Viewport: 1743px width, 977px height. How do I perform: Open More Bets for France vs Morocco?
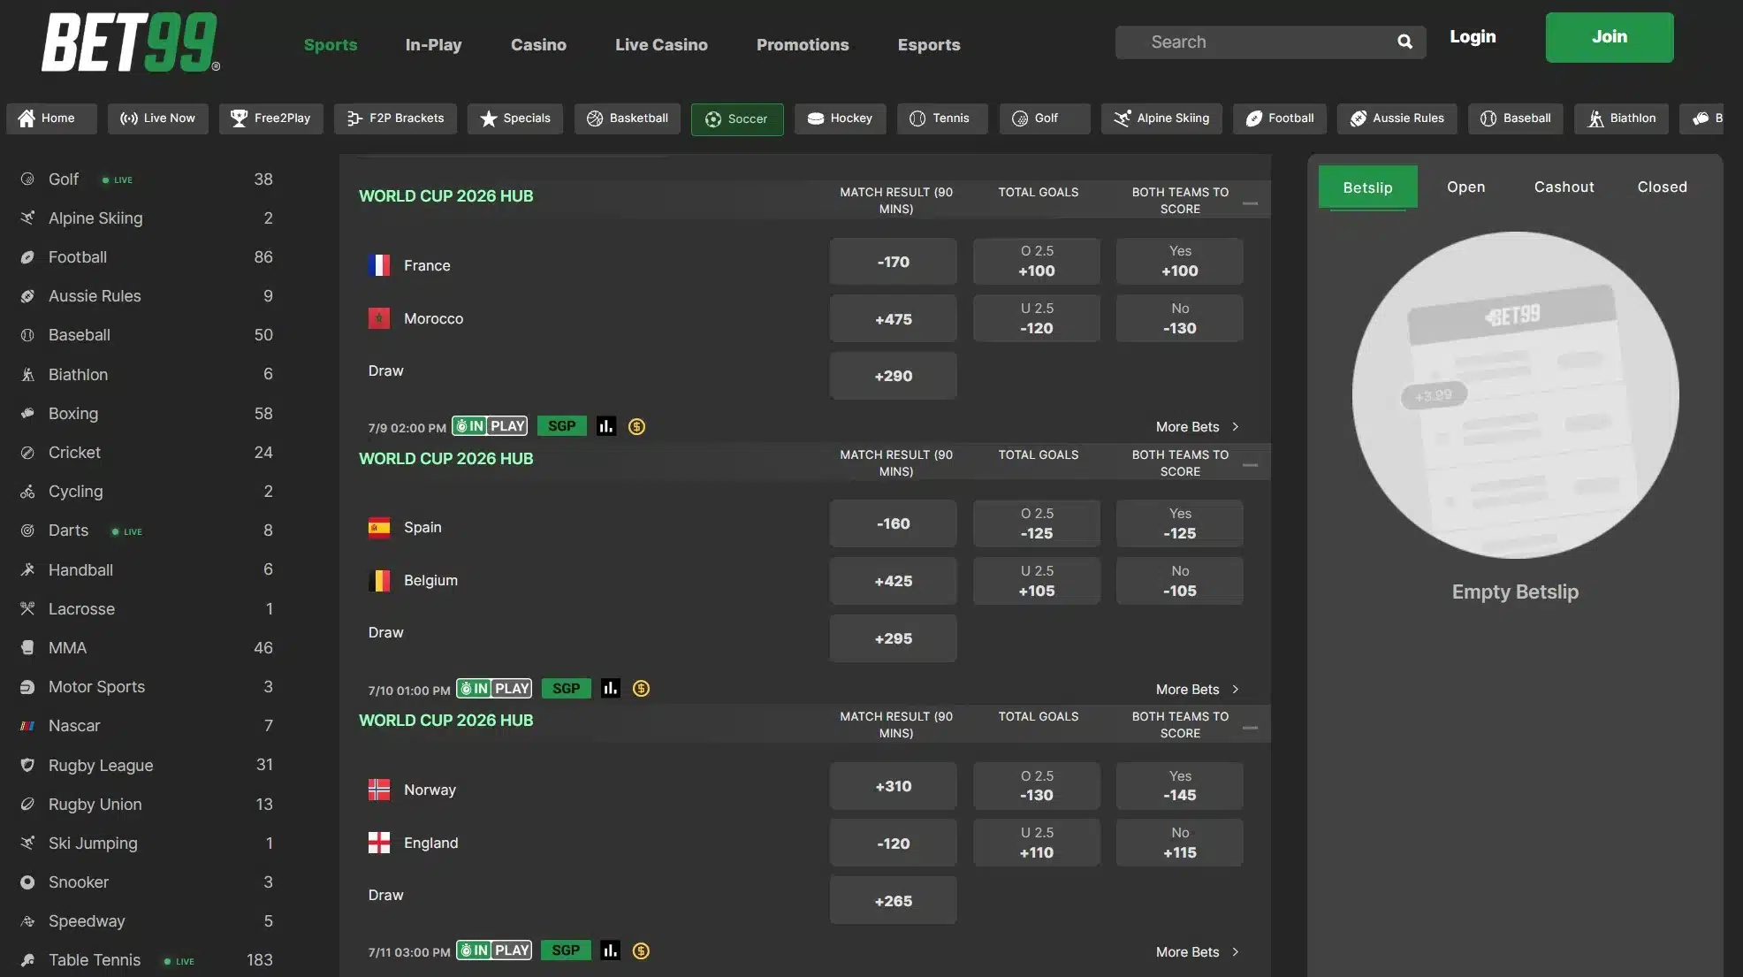[1198, 427]
